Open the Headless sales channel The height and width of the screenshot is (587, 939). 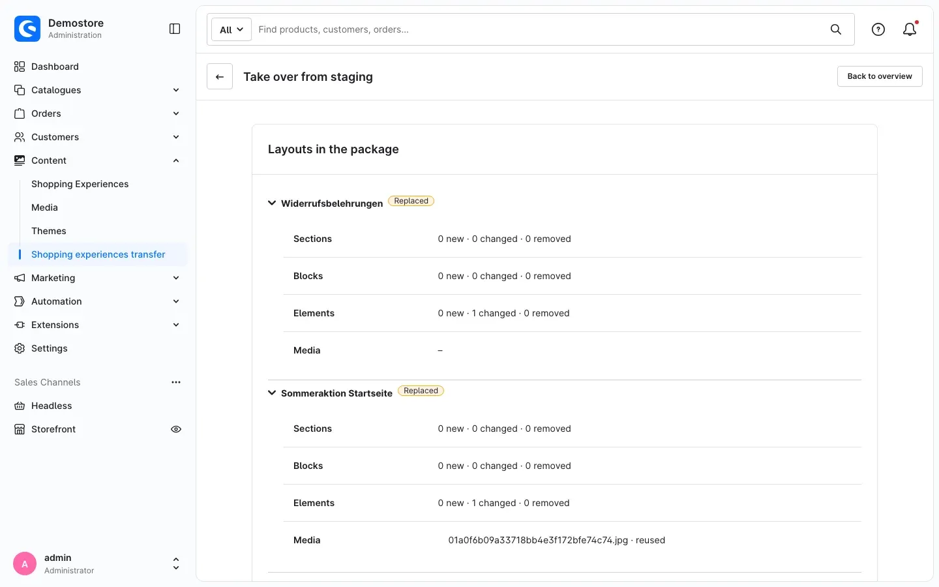click(52, 406)
